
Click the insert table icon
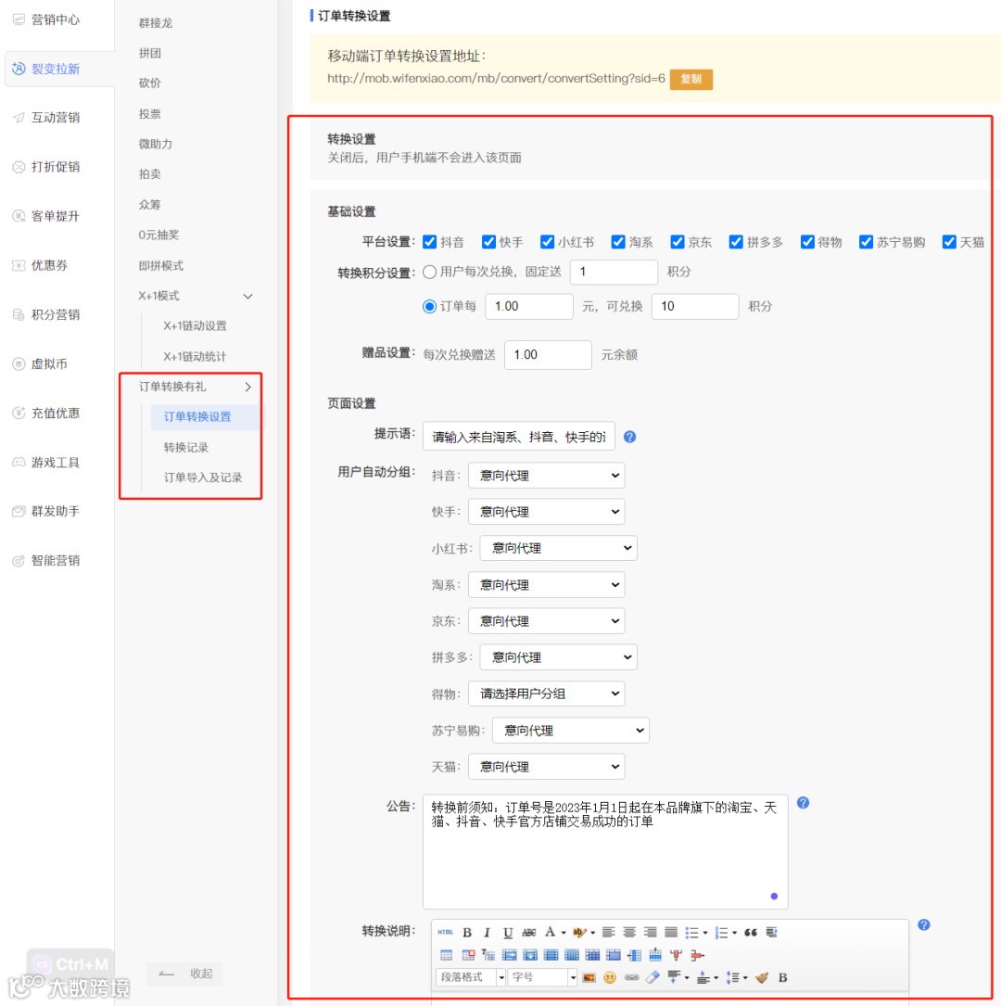click(x=447, y=955)
